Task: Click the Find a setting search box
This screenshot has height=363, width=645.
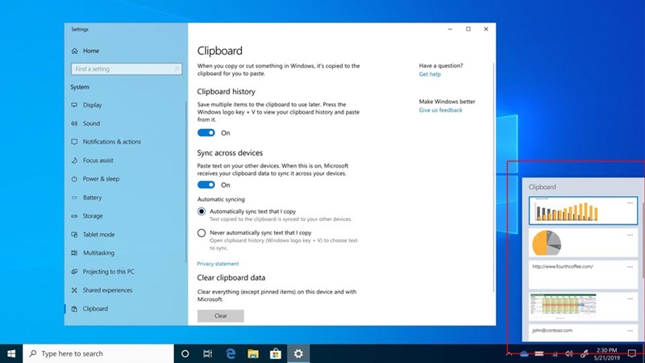Action: pos(123,69)
